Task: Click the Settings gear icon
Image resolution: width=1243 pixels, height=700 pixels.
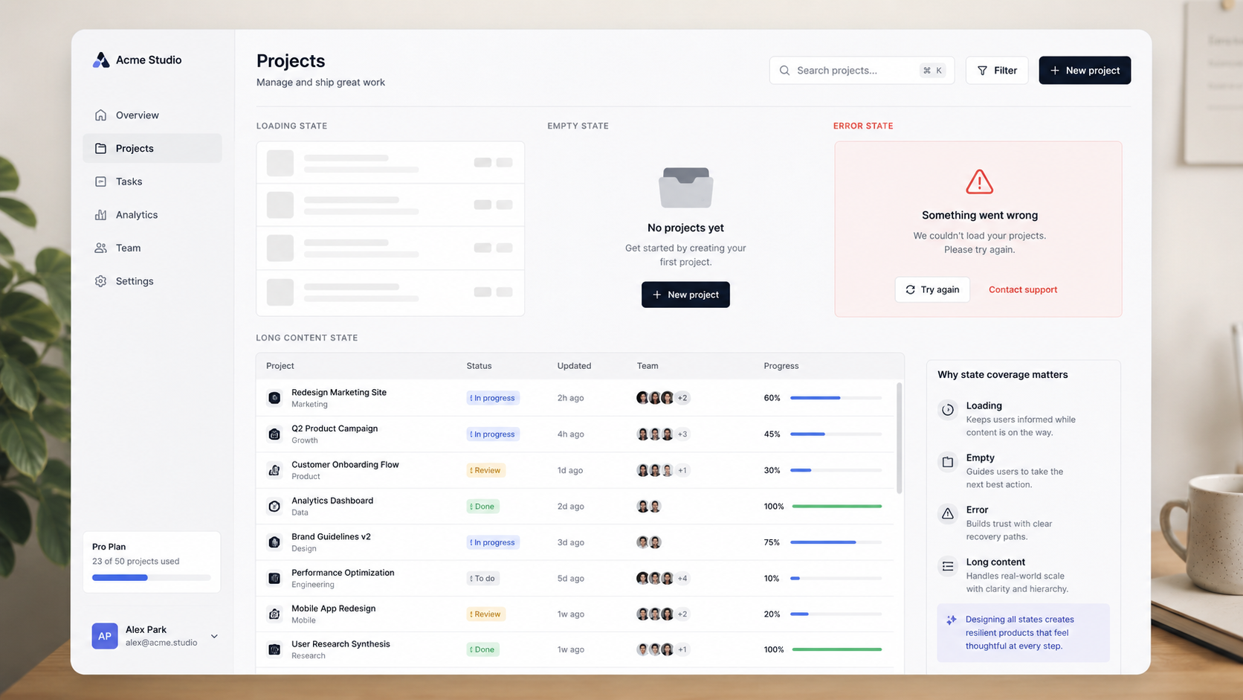Action: [101, 281]
